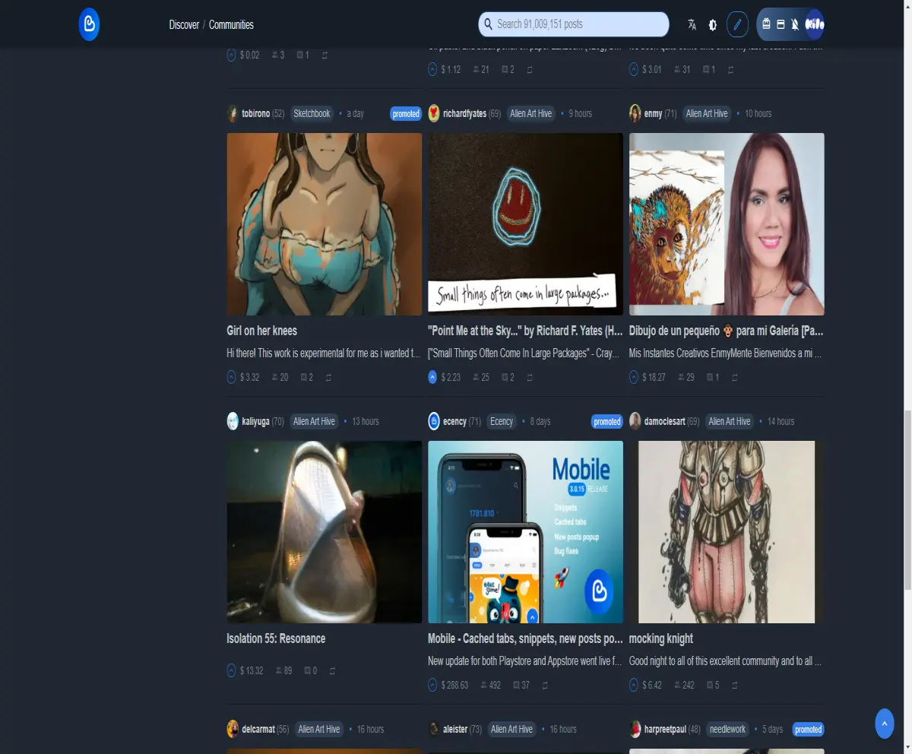Reblog the mocking knight post
The image size is (912, 754).
click(x=734, y=685)
